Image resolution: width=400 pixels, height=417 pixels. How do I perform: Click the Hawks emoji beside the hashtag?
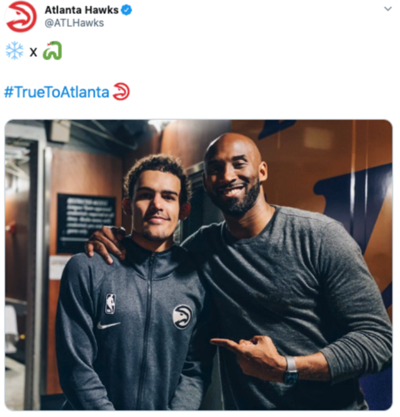pos(121,92)
